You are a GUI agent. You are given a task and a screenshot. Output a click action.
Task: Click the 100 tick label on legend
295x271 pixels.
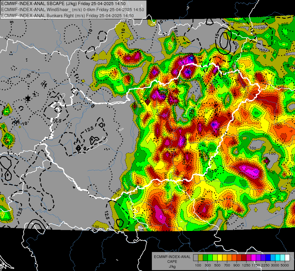click(x=198, y=265)
